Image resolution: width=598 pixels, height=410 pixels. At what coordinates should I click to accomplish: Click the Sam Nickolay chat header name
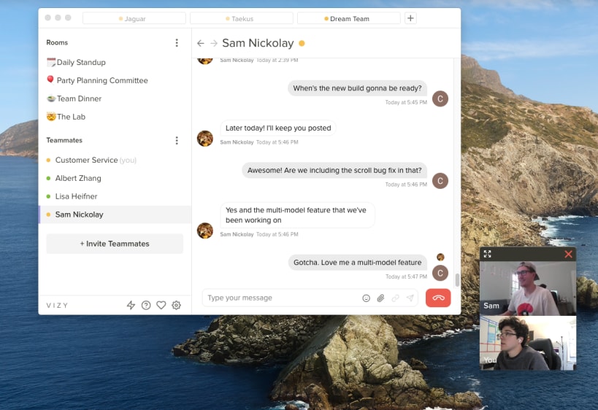click(x=258, y=43)
